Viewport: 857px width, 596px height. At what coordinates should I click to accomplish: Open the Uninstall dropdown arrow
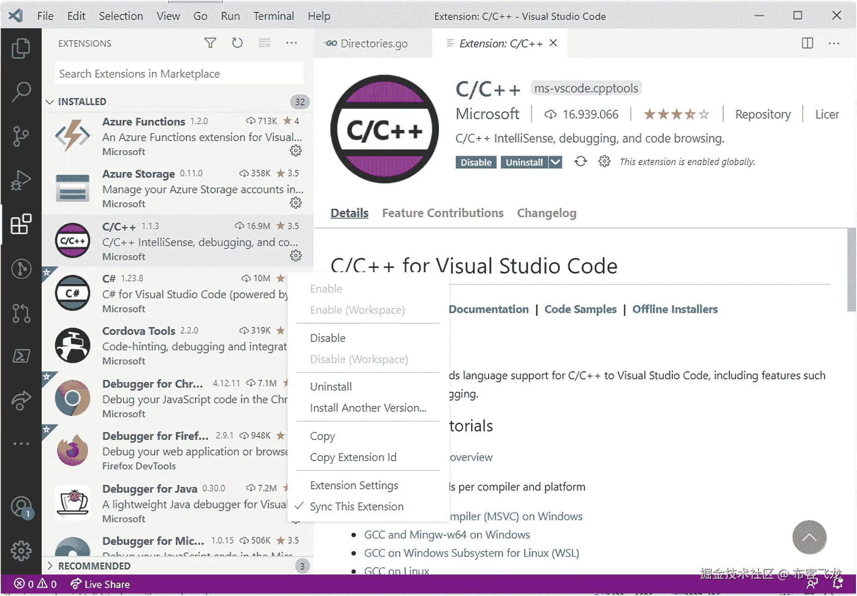(x=556, y=162)
